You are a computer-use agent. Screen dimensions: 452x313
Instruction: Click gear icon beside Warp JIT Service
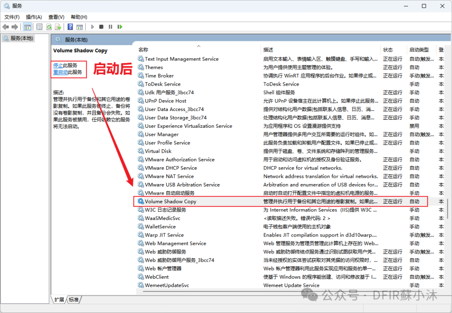[x=141, y=235]
